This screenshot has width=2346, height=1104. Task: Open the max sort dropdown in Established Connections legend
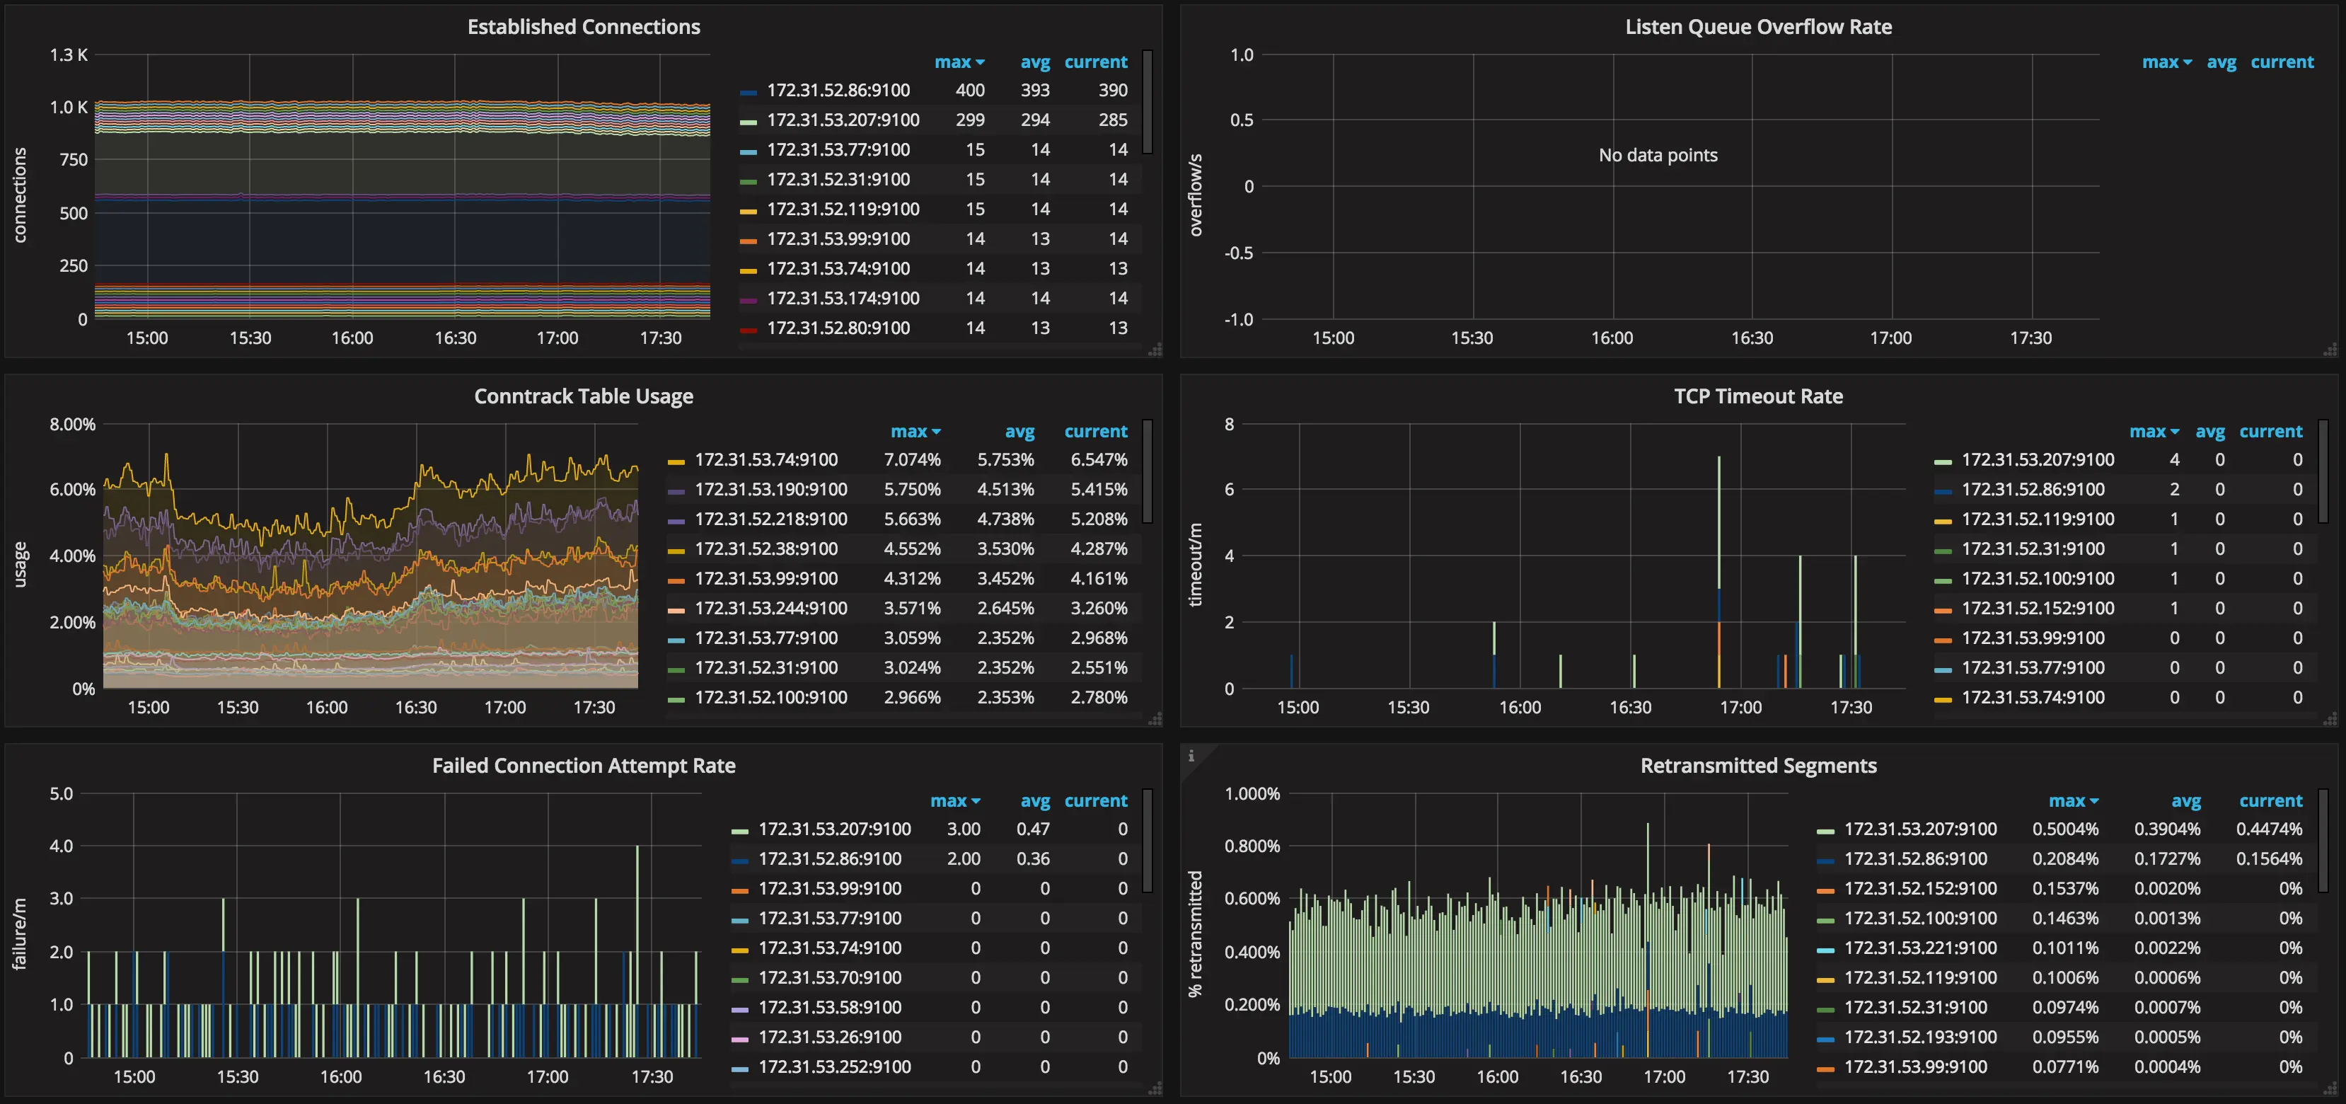(x=959, y=62)
